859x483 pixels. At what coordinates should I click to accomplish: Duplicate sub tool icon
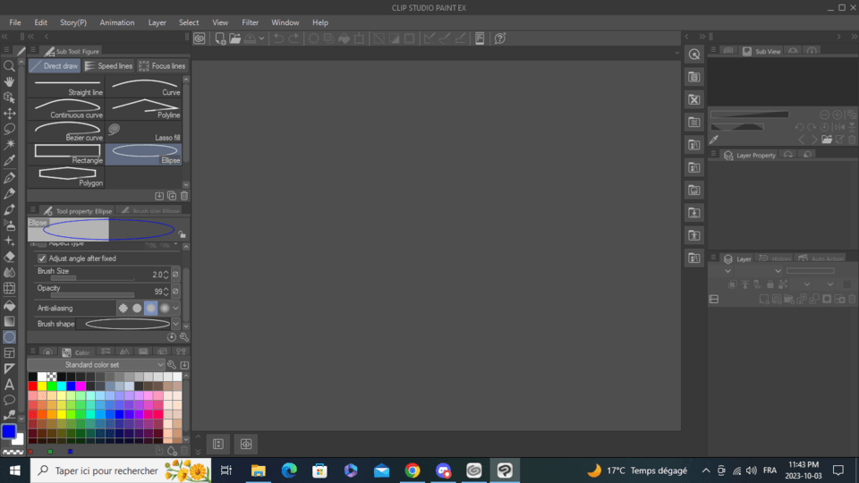172,196
